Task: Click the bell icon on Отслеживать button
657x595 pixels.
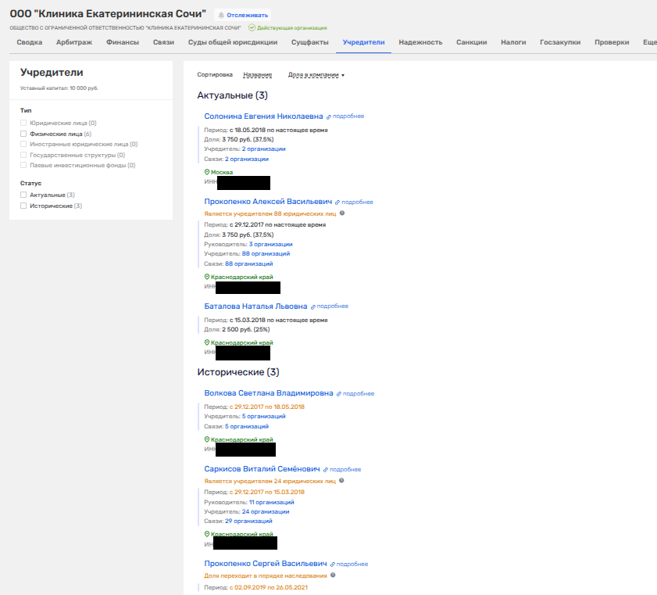Action: coord(221,15)
